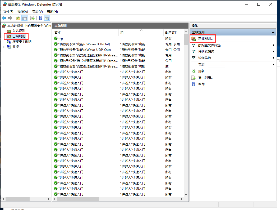Click the Up one level folder icon
The height and width of the screenshot is (210, 280).
tap(18, 18)
